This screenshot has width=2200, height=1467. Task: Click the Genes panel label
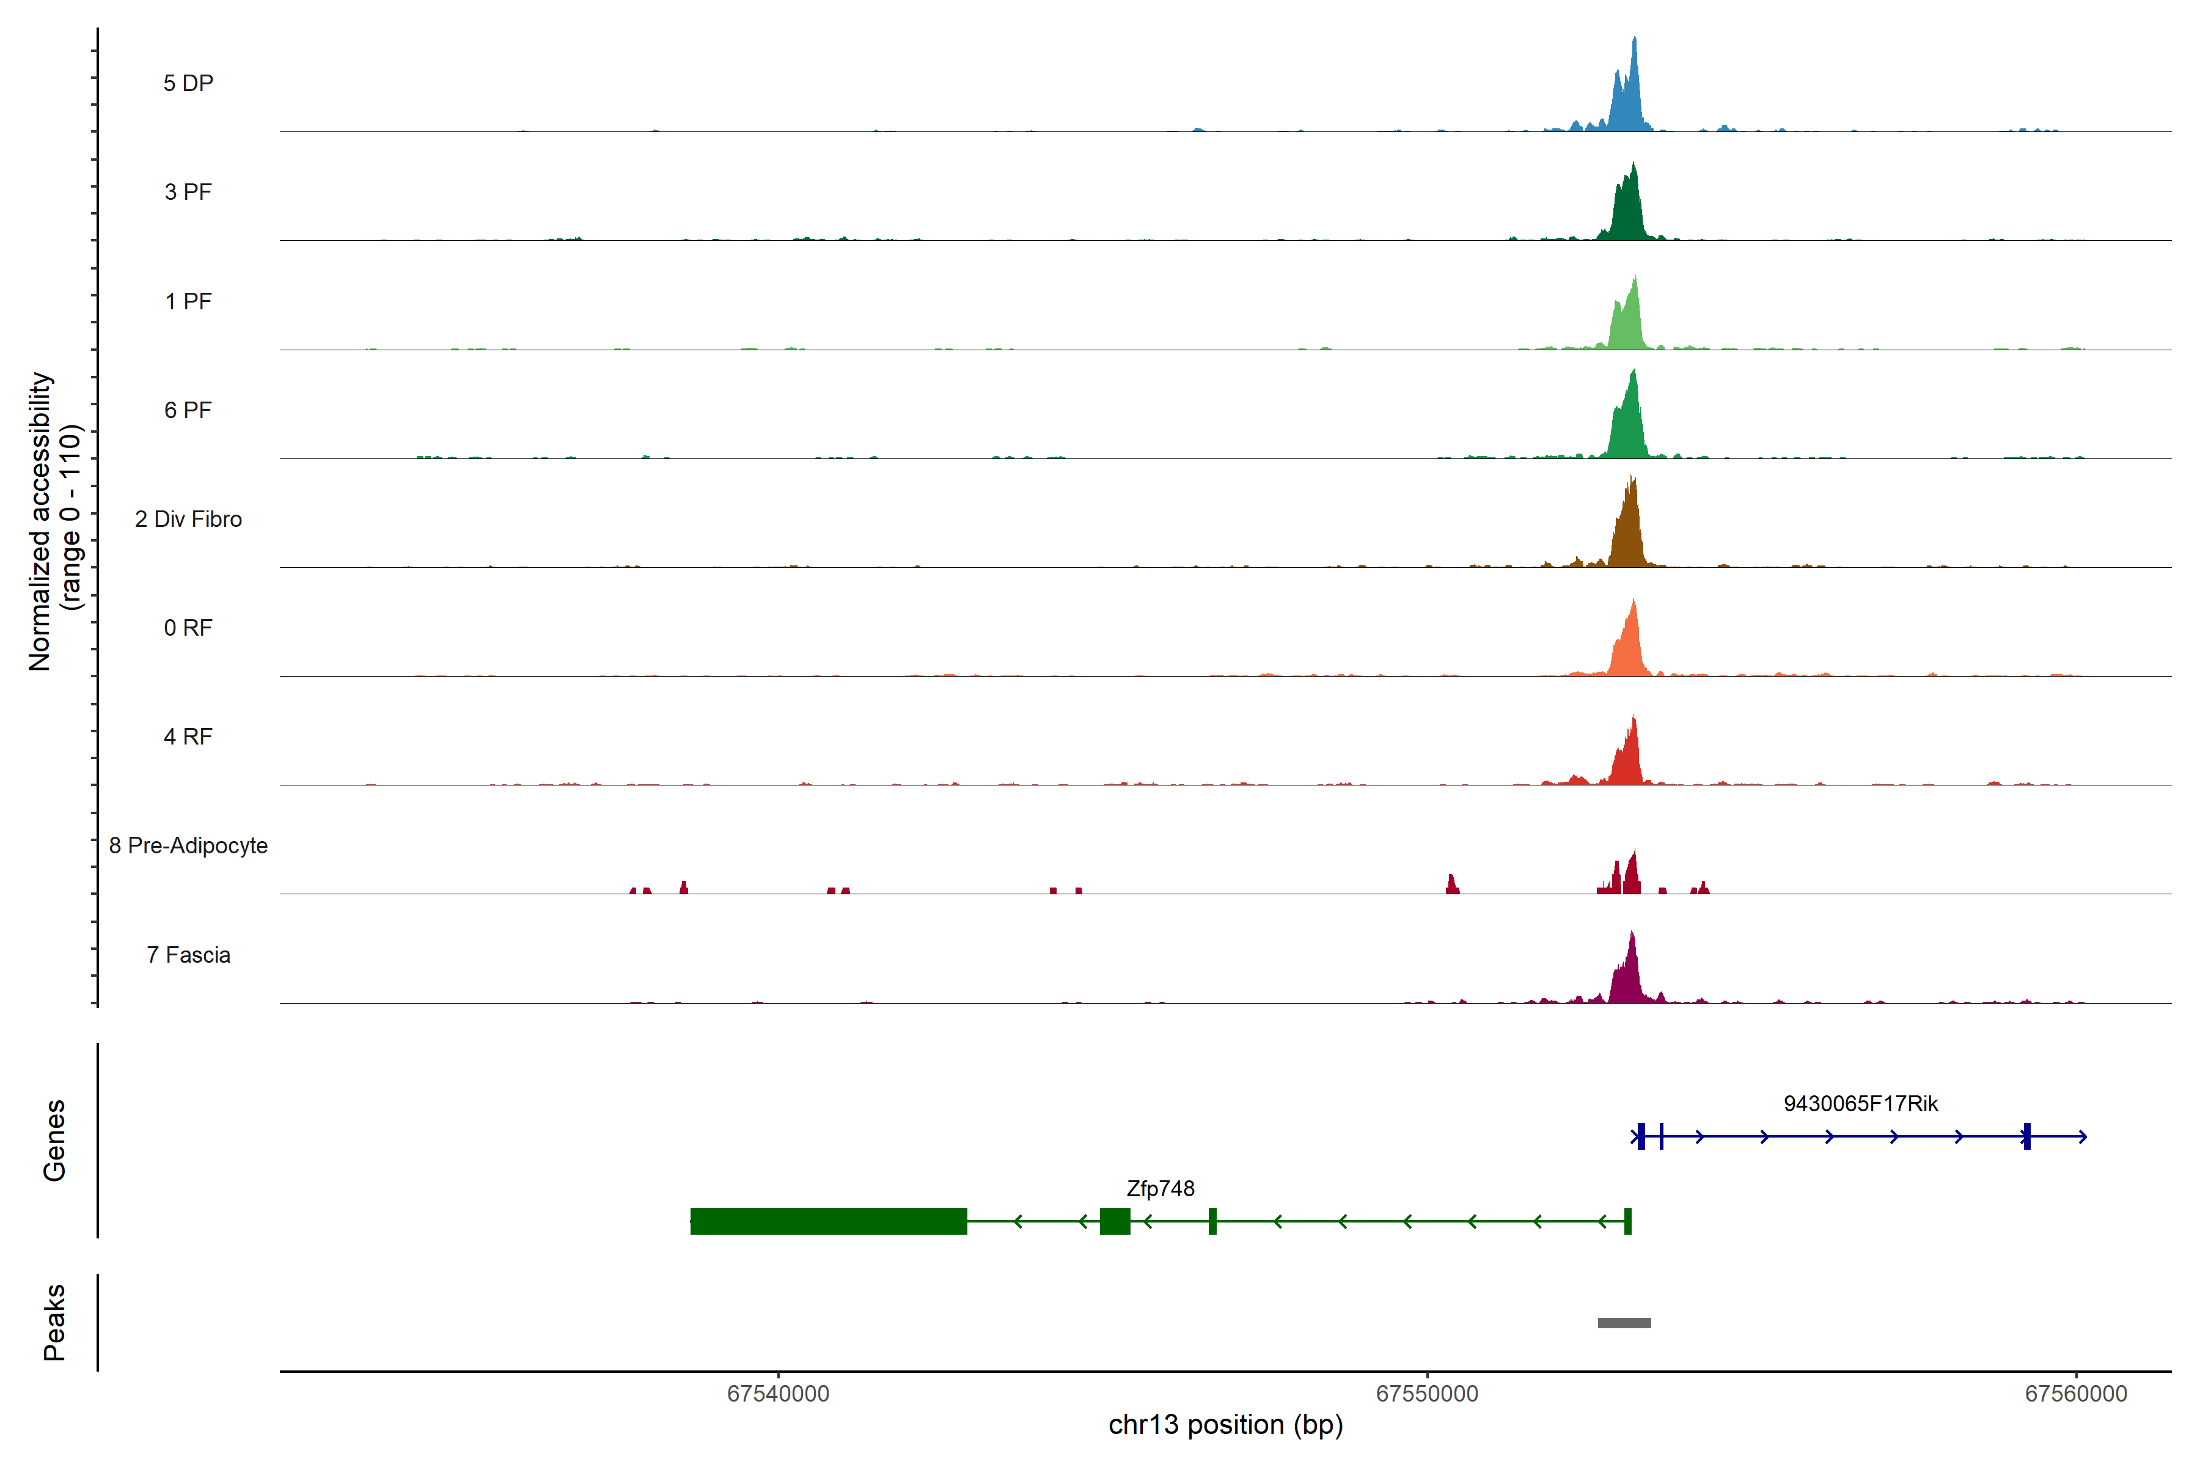click(54, 1141)
